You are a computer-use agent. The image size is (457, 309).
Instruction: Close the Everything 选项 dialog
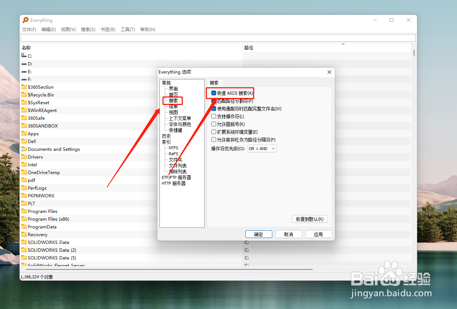(x=329, y=72)
